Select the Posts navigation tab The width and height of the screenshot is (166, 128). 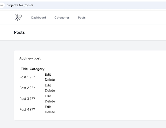tap(82, 17)
